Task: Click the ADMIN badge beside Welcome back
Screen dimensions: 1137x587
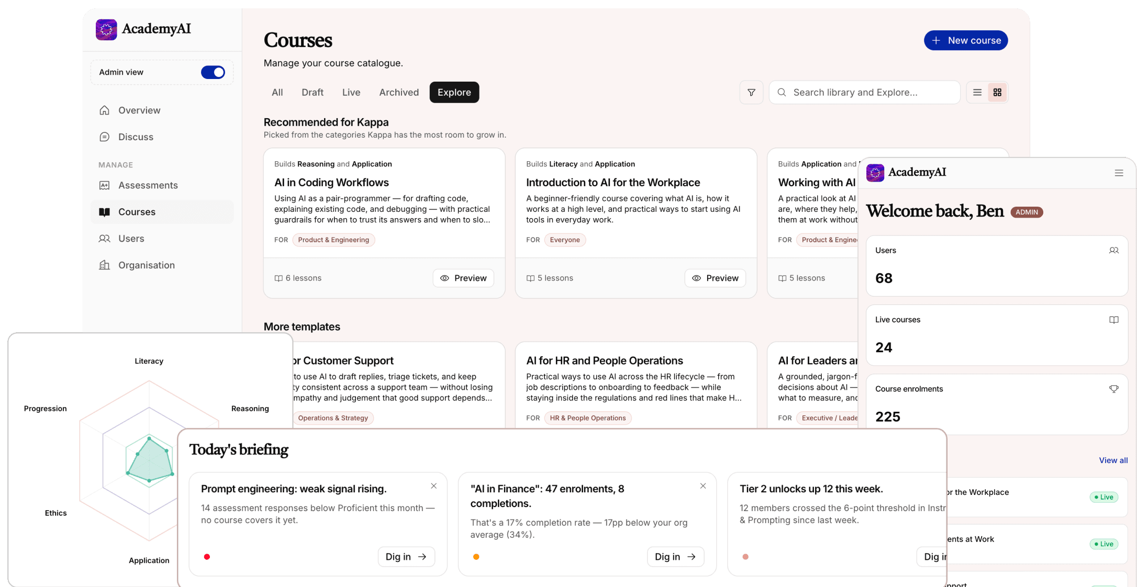Action: [1027, 212]
